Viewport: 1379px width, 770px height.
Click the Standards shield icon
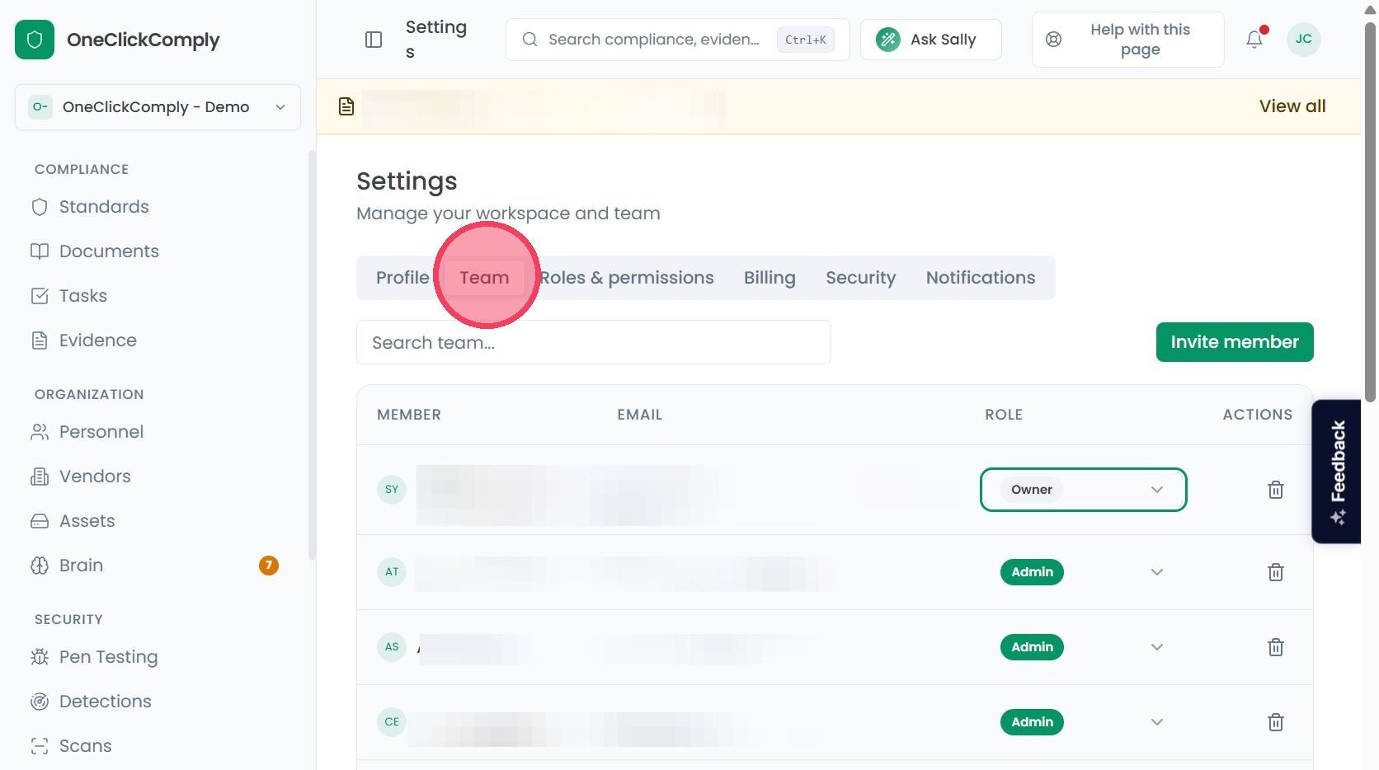[x=40, y=207]
